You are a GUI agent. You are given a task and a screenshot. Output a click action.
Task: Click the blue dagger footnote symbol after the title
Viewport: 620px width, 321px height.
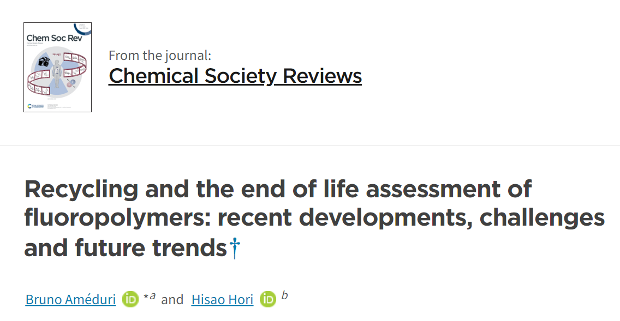pyautogui.click(x=235, y=249)
